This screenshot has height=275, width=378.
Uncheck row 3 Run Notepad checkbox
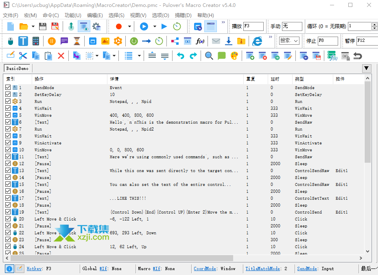coord(8,101)
